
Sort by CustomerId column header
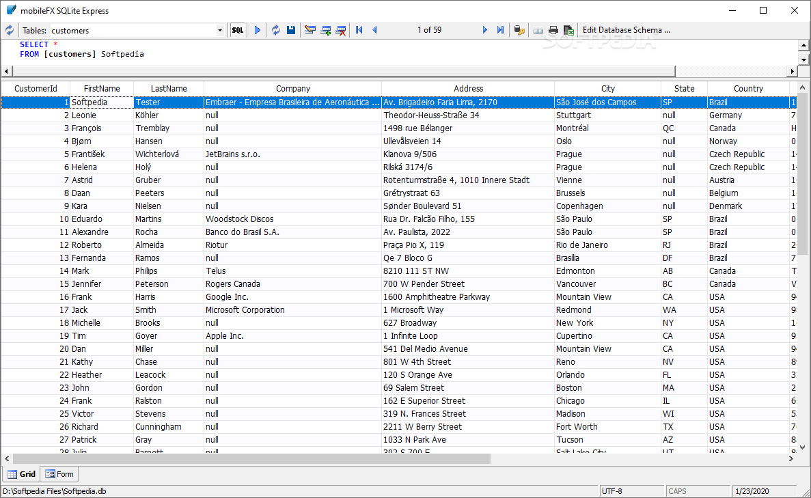tap(35, 88)
